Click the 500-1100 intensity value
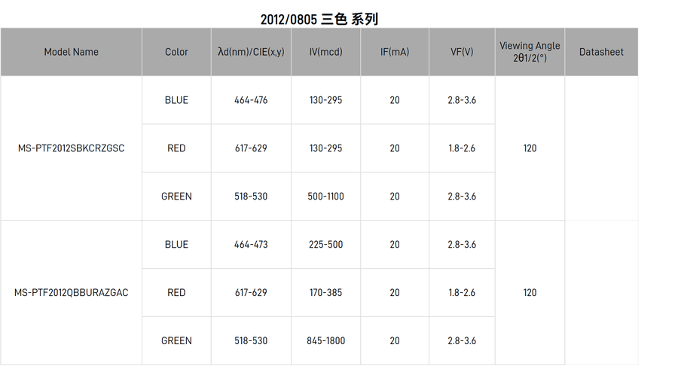Viewport: 678px width, 372px height. click(x=325, y=197)
